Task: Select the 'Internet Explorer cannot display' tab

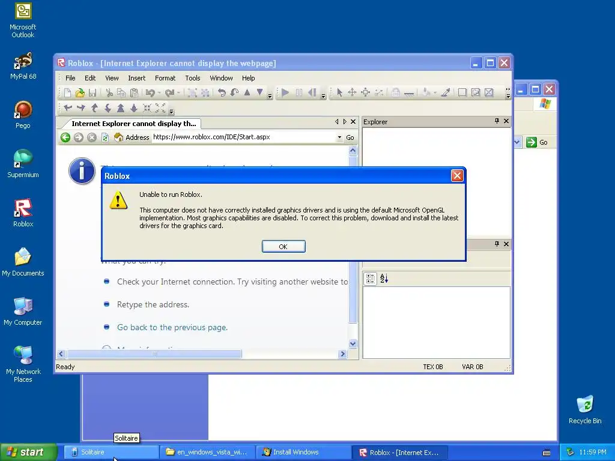Action: (x=133, y=124)
